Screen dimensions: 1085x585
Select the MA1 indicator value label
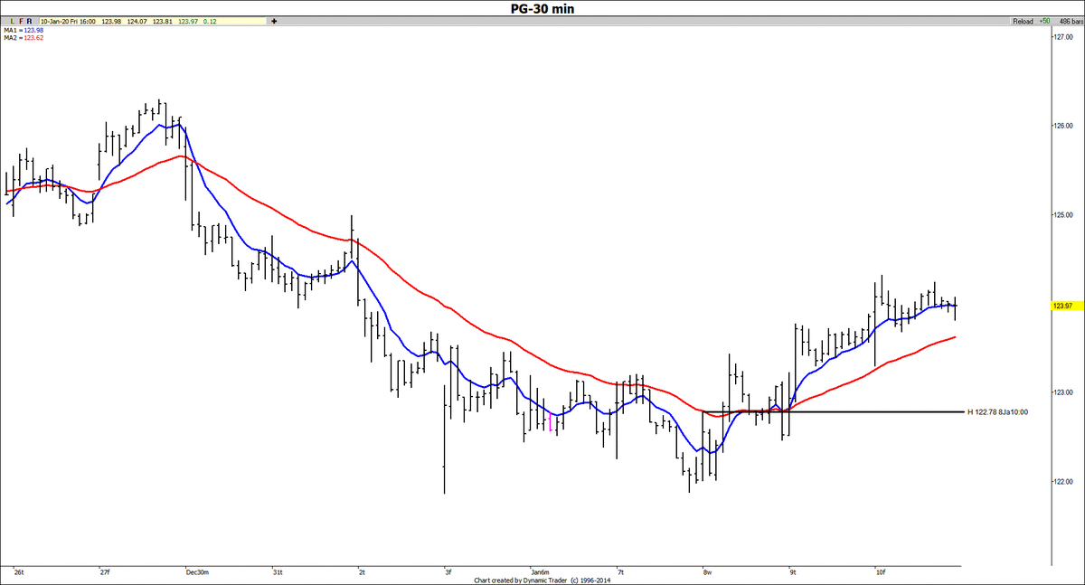[x=24, y=29]
